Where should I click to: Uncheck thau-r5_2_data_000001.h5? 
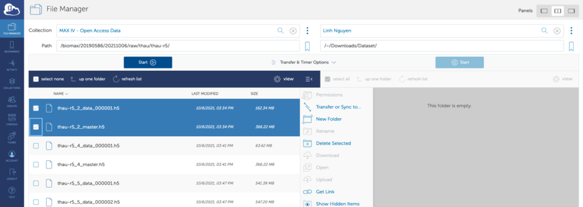click(36, 108)
